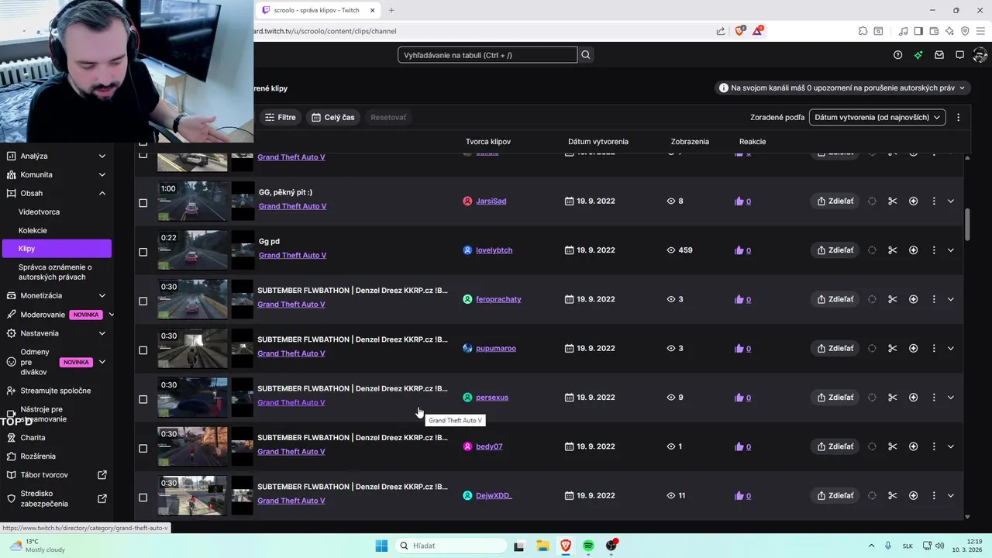Open the Brave VPN shield icon

point(965,31)
